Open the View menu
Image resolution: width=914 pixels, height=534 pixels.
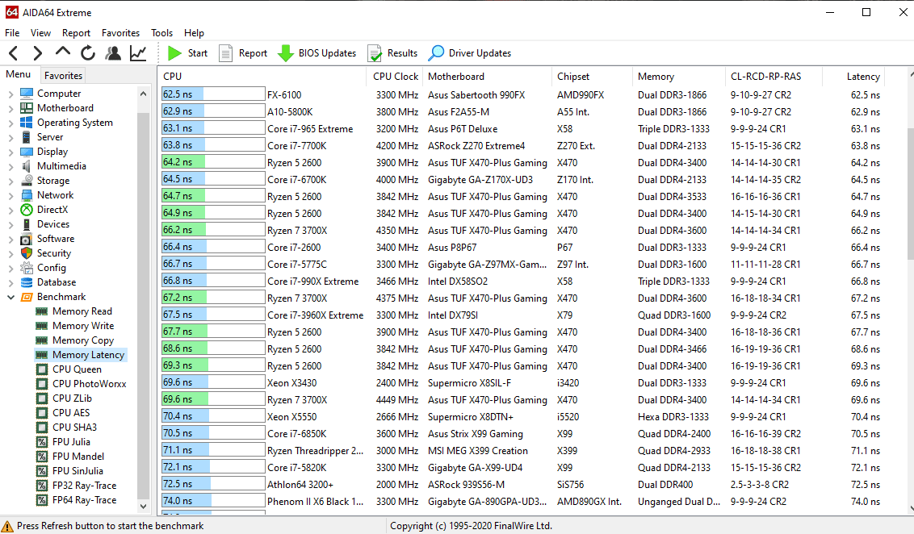pyautogui.click(x=41, y=32)
